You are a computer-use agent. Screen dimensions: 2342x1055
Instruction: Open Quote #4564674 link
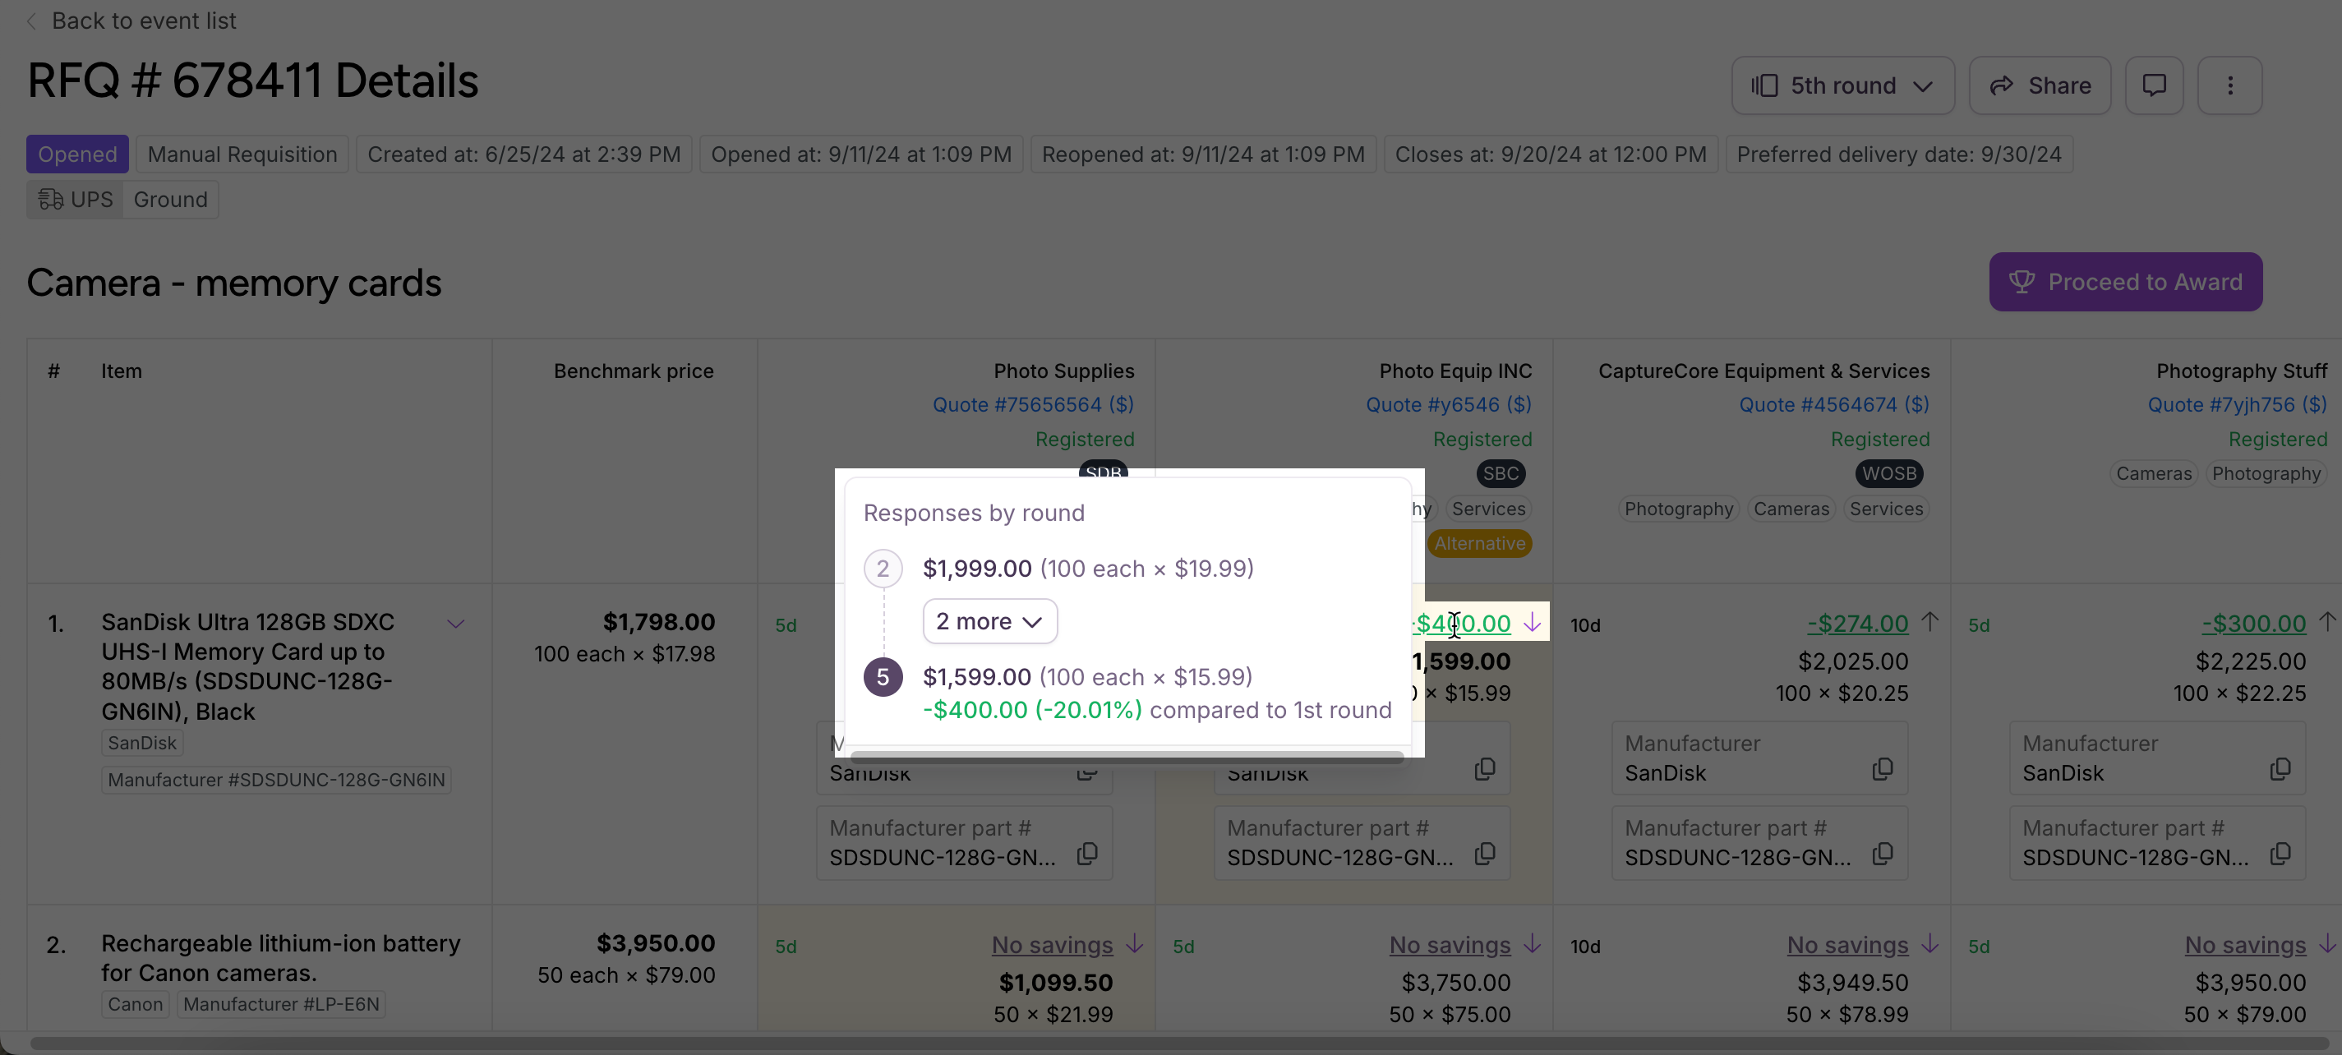(x=1834, y=404)
